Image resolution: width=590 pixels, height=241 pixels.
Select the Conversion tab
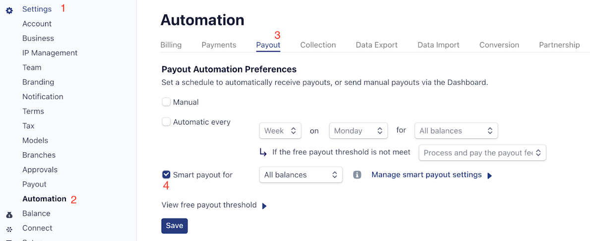coord(499,45)
